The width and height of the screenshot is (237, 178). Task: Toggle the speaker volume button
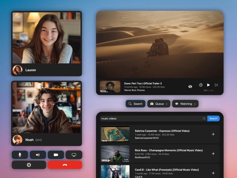pos(38,155)
